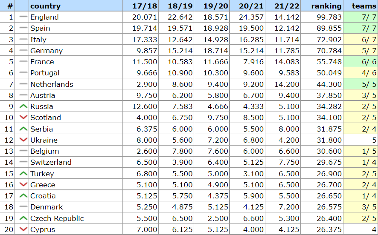Screen dimensions: 378x235
Task: Click the gray dash icon beside England
Action: click(x=23, y=17)
